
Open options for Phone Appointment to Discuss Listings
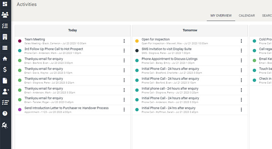(x=241, y=61)
